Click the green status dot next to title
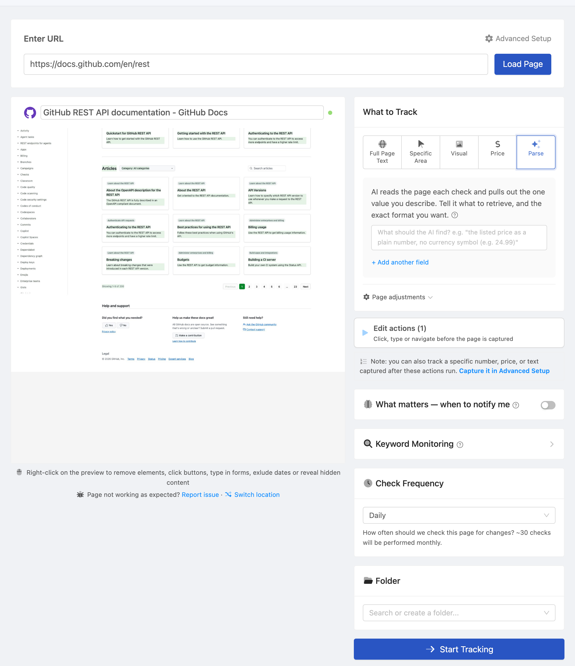 coord(330,112)
